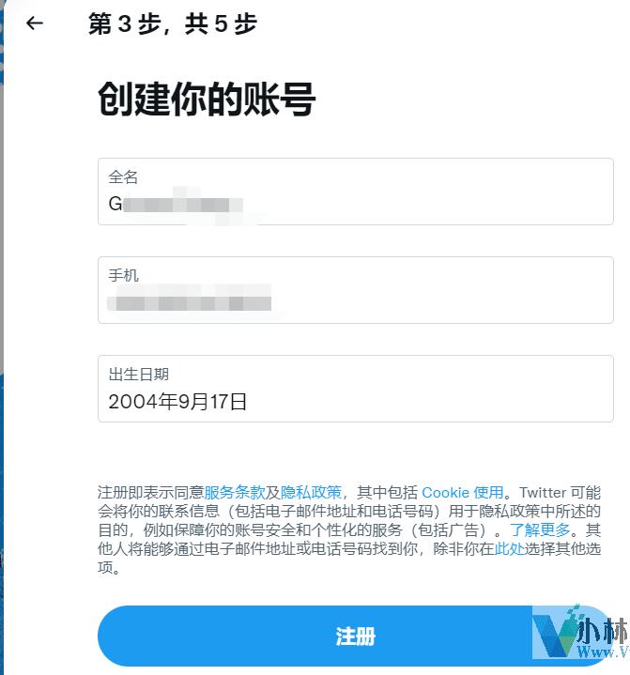Click the blurred name text starting with G

(176, 204)
